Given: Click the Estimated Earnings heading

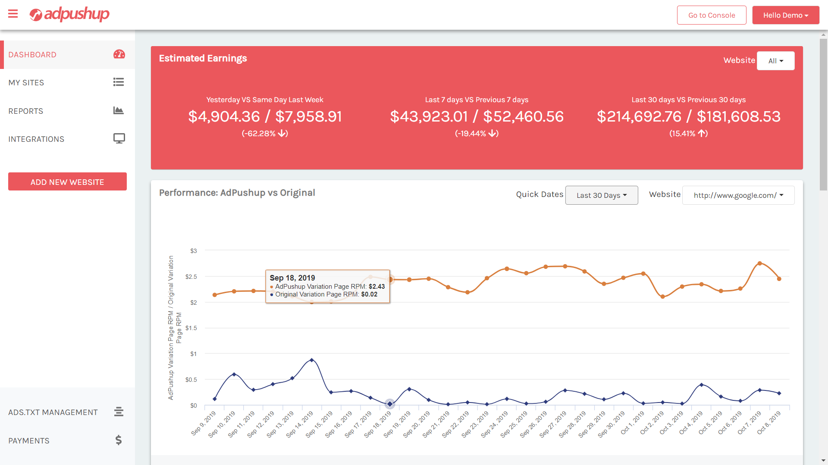Looking at the screenshot, I should click(x=203, y=58).
